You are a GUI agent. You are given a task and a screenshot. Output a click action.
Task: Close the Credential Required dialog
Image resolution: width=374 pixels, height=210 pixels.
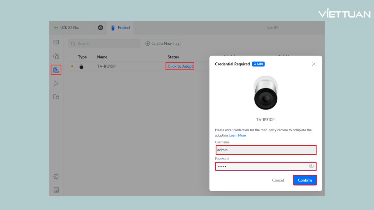(x=314, y=64)
